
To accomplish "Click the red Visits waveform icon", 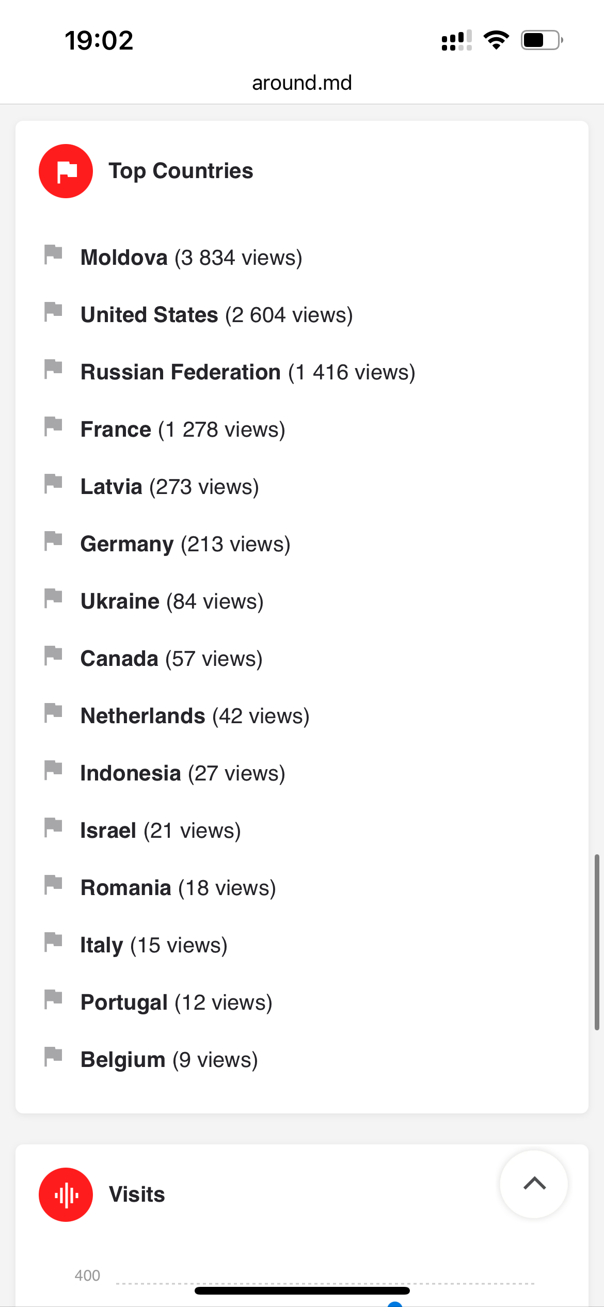I will click(66, 1194).
